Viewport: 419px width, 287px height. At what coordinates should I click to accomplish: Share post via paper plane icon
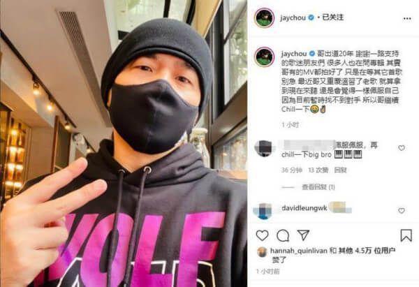(x=303, y=235)
